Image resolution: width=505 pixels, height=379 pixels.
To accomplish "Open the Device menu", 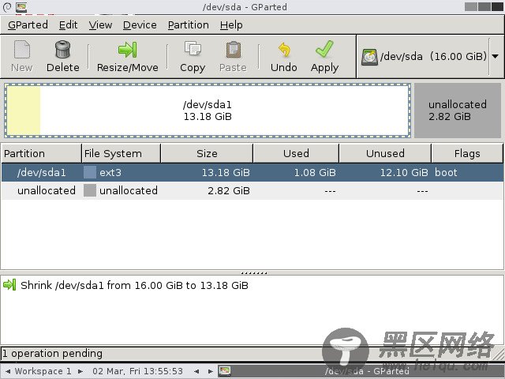I will click(140, 24).
